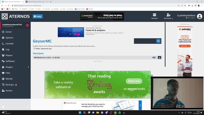Switch to the Minecraft Server Hosting tab
This screenshot has height=115, width=204.
(x=37, y=2)
